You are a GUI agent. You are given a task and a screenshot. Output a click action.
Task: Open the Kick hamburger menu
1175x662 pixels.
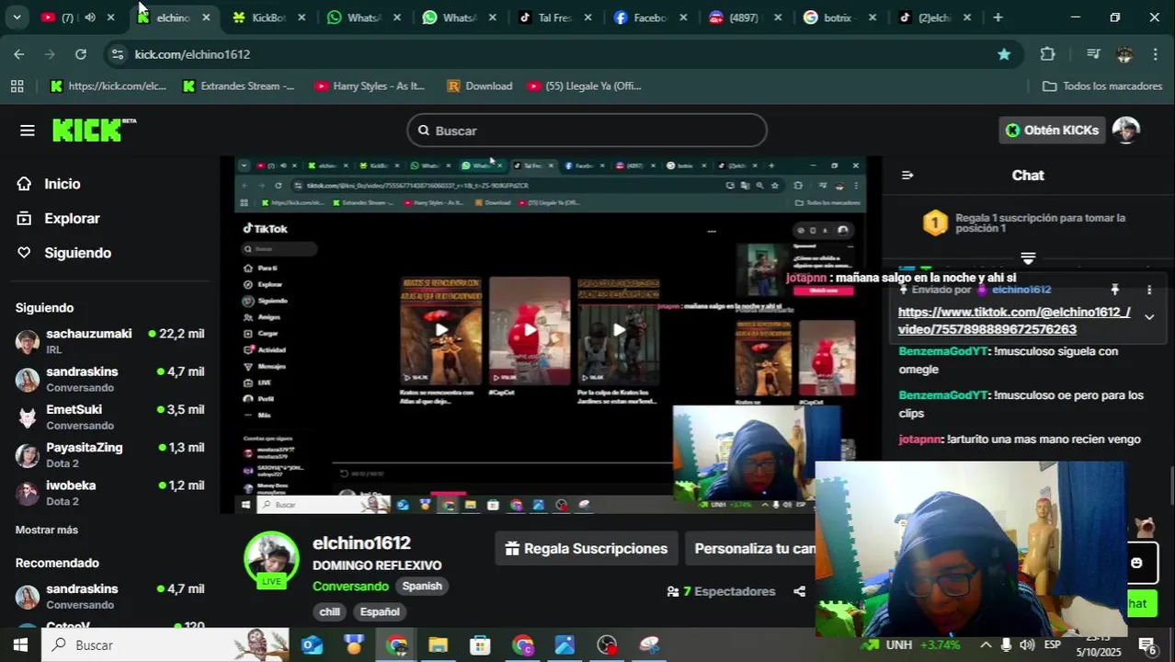28,131
